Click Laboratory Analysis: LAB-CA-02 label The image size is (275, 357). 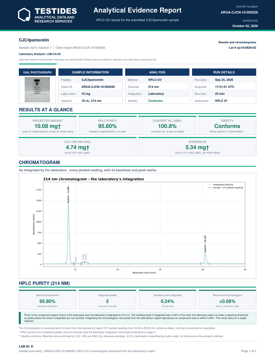pyautogui.click(x=40, y=54)
